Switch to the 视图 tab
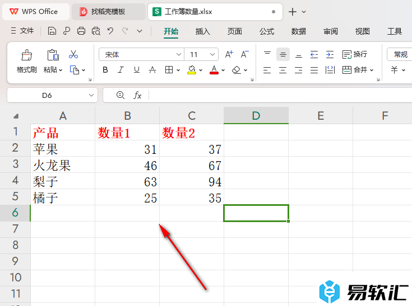The height and width of the screenshot is (306, 412). coord(362,31)
